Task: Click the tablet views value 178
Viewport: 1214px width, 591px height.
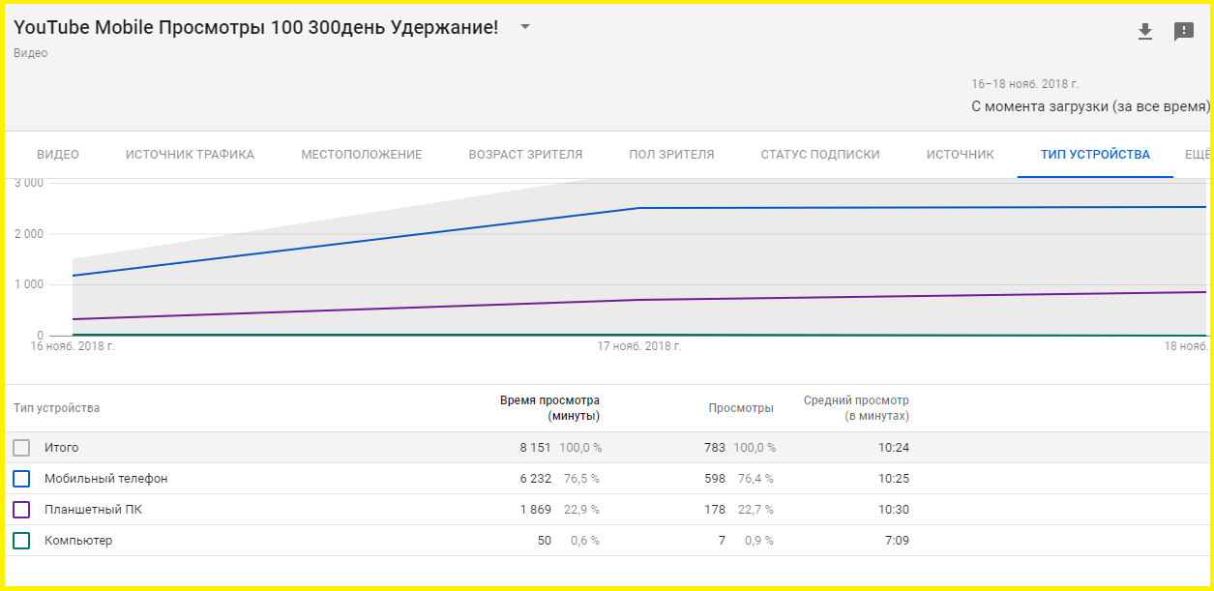Action: (715, 510)
